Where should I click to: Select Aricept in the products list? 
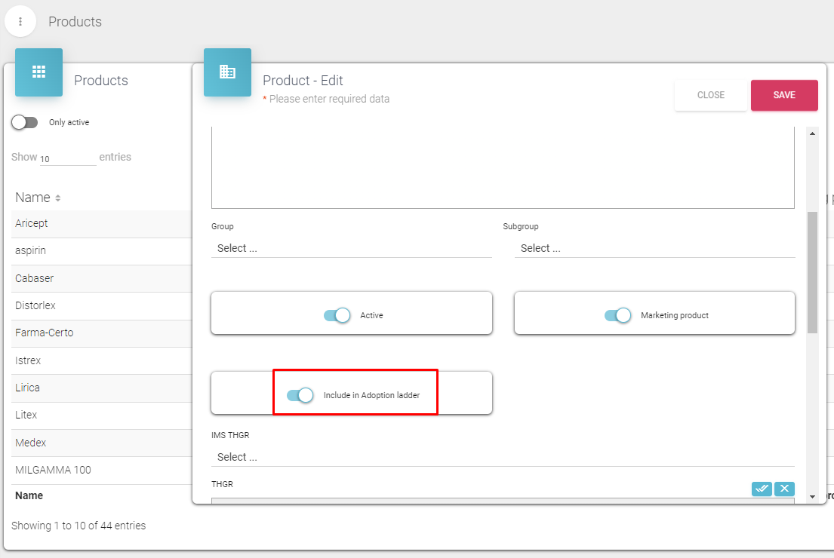32,223
